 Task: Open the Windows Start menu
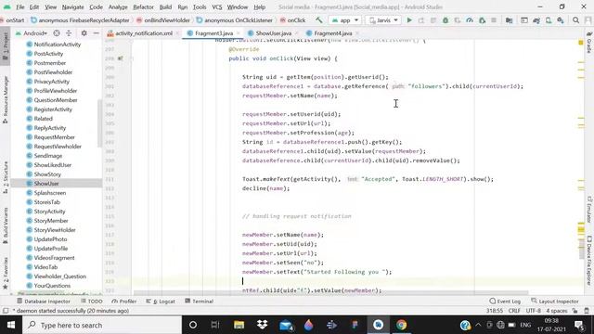pos(11,325)
